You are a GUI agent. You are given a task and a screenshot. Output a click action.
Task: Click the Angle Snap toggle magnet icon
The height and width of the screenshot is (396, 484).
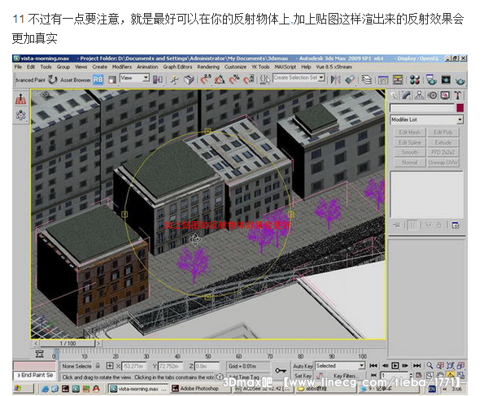click(x=220, y=80)
